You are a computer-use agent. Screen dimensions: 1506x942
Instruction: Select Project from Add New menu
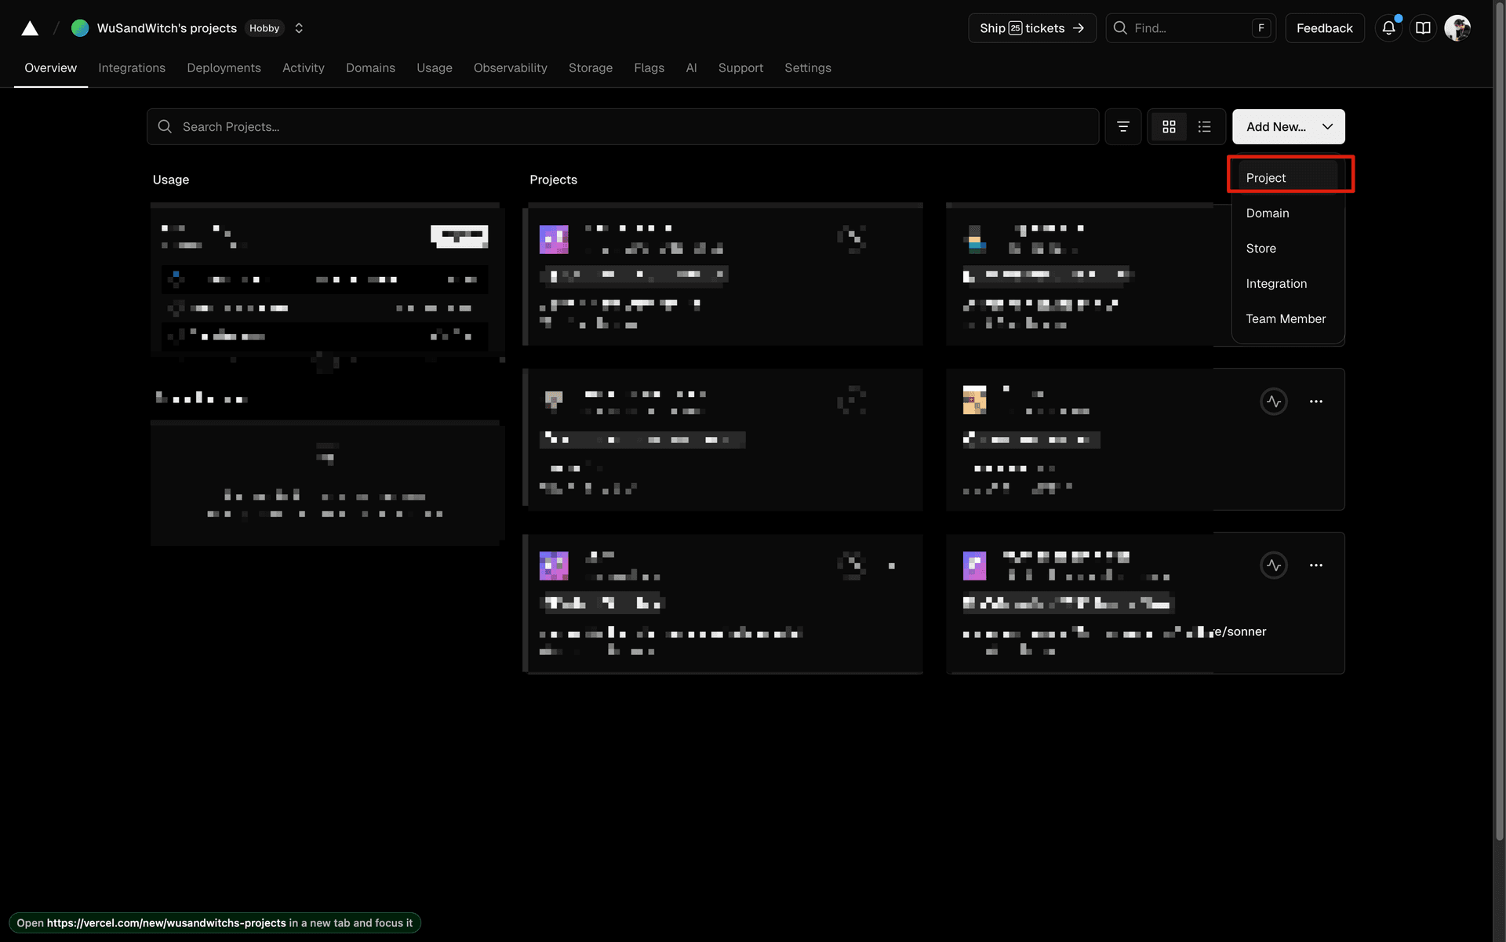pos(1266,178)
